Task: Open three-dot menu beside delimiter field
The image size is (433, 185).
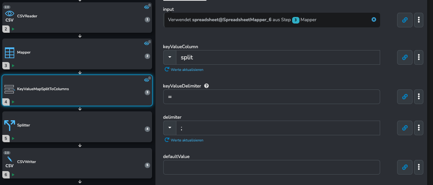Action: (x=419, y=128)
